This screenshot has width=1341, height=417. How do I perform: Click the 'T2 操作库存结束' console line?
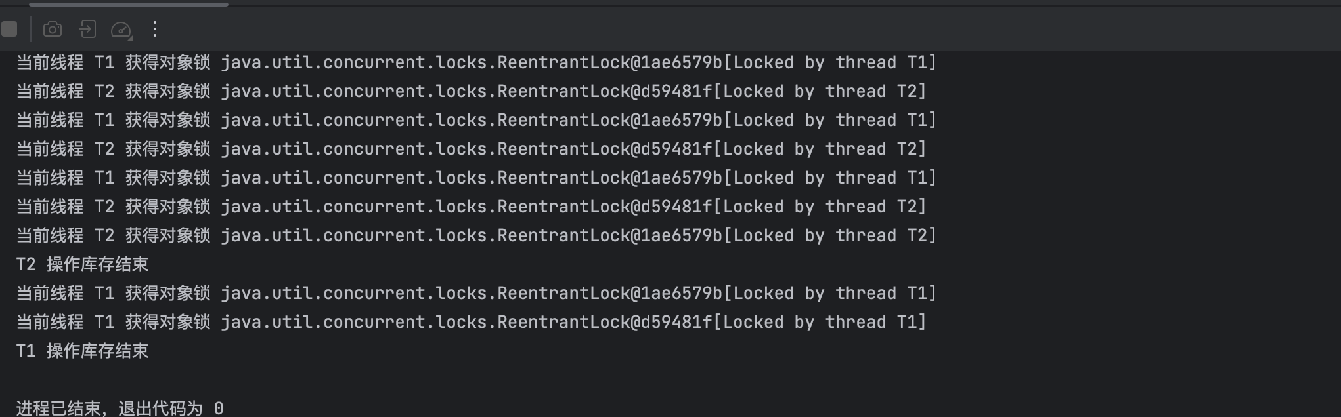pyautogui.click(x=82, y=264)
